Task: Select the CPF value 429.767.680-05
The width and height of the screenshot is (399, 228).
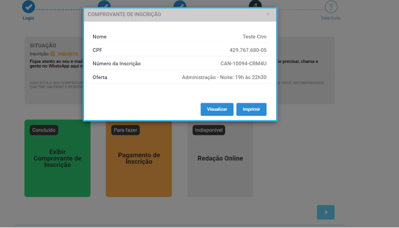Action: tap(248, 50)
